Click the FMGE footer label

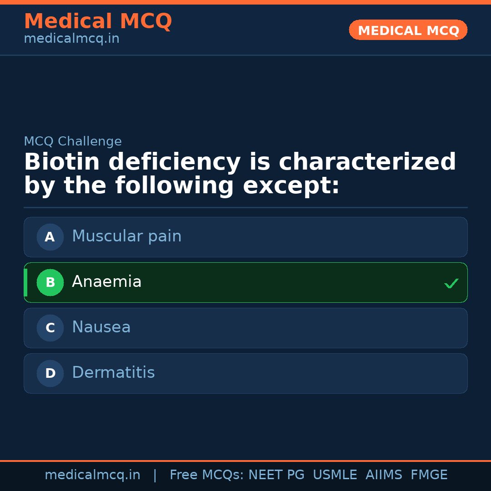coord(429,475)
